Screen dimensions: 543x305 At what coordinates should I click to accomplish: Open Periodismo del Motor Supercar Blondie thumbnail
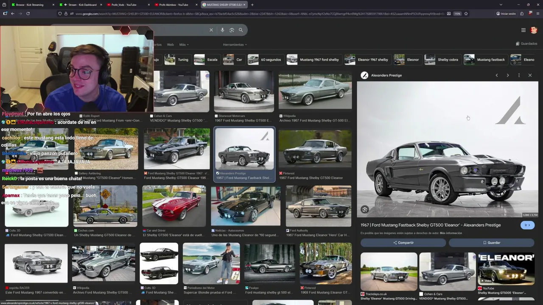click(211, 263)
